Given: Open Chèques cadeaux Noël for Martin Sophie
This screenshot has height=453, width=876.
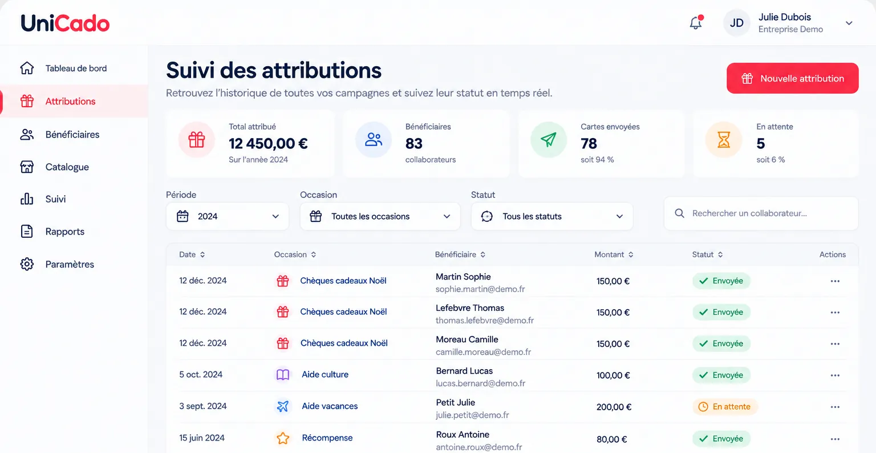Looking at the screenshot, I should click(343, 281).
